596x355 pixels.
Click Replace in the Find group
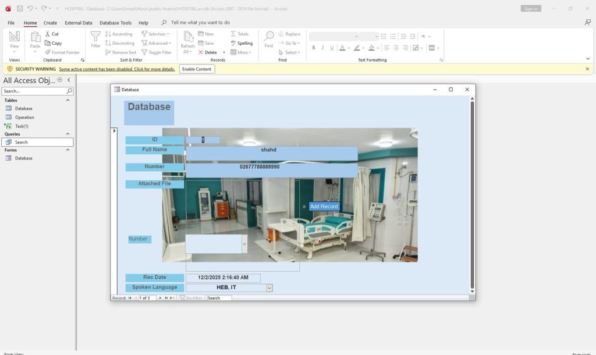click(x=289, y=34)
